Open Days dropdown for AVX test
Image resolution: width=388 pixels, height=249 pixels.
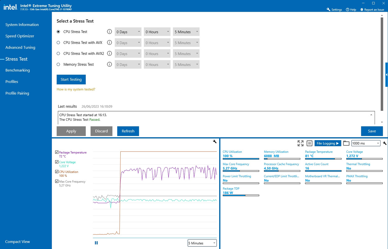(128, 43)
